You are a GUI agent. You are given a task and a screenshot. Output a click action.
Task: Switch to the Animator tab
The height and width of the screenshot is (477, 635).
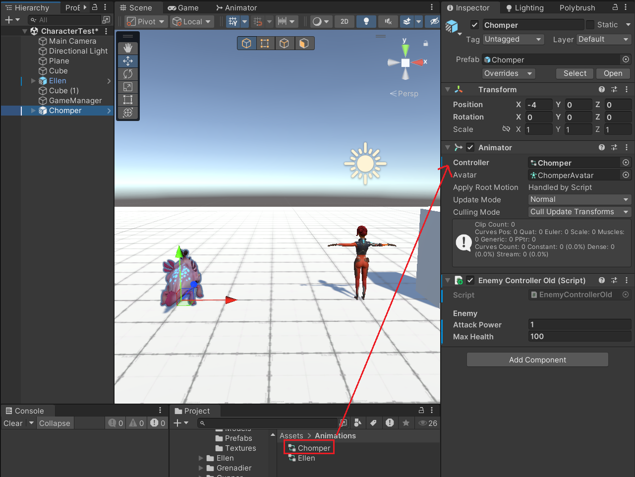point(237,8)
